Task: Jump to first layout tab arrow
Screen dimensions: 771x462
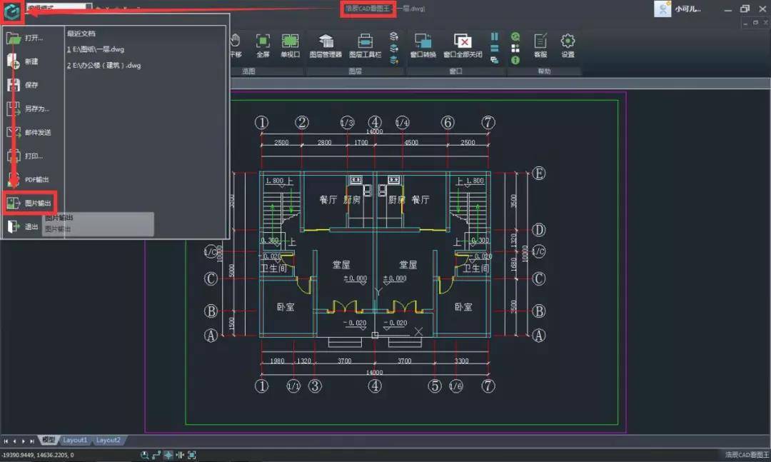Action: (x=6, y=441)
